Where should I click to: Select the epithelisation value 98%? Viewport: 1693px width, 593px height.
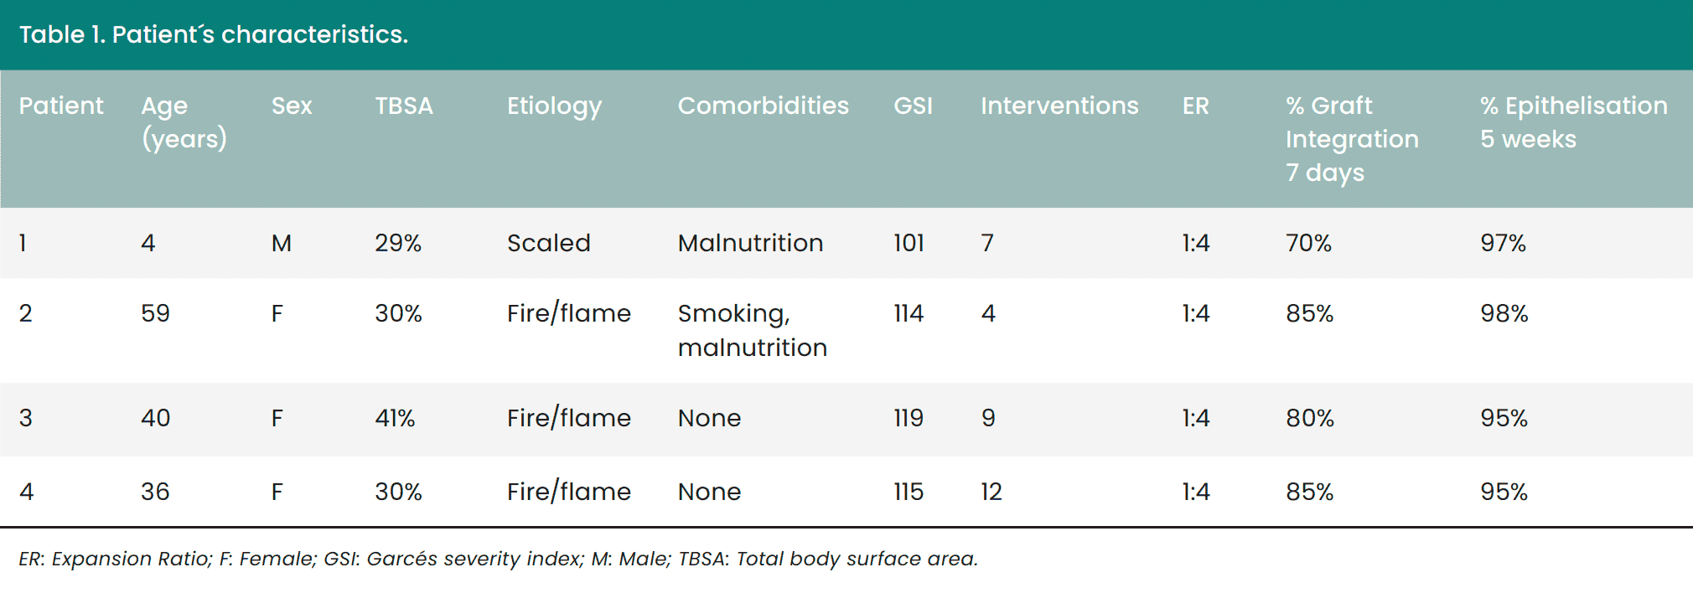coord(1504,313)
